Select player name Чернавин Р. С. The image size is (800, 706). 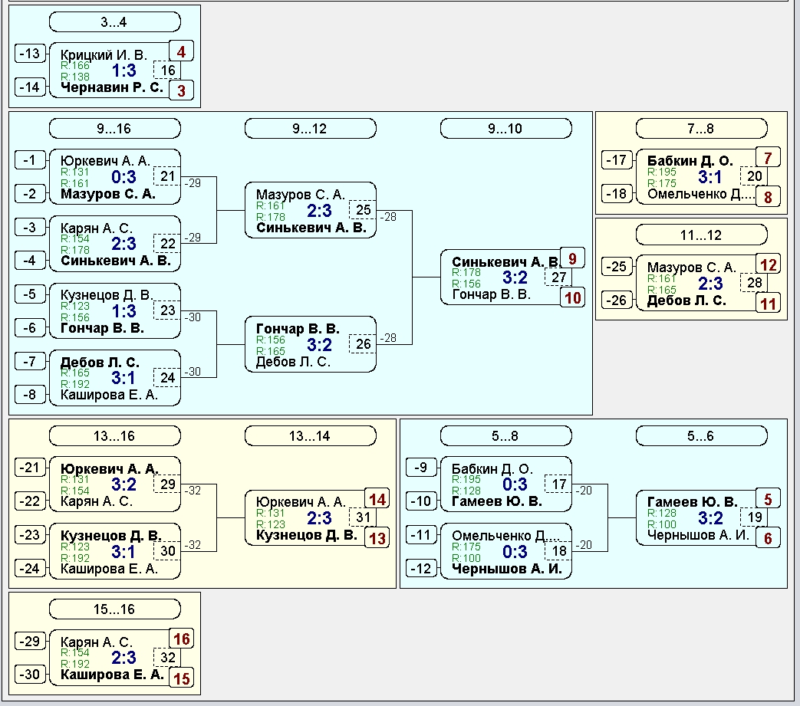pos(112,87)
